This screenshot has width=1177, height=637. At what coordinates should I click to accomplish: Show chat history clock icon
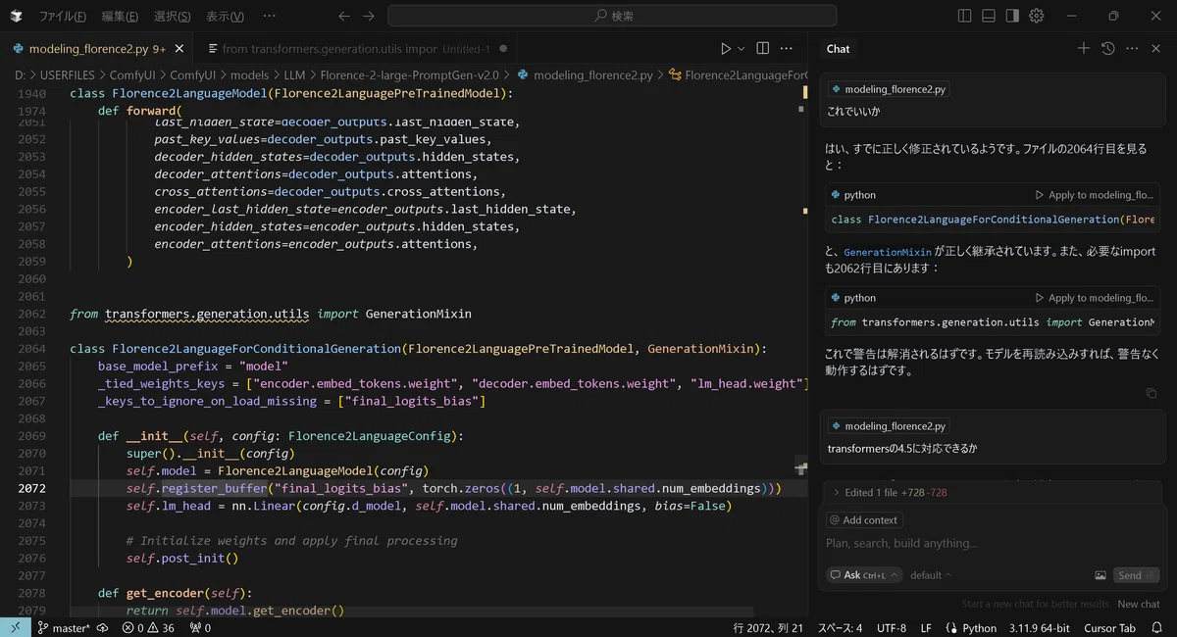click(x=1108, y=48)
